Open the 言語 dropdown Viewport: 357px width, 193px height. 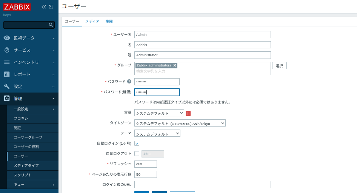159,113
